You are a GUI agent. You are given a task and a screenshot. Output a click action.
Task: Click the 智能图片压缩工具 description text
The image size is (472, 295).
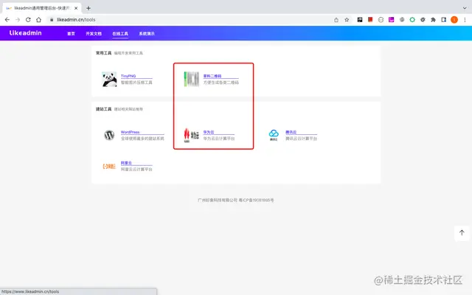[136, 83]
